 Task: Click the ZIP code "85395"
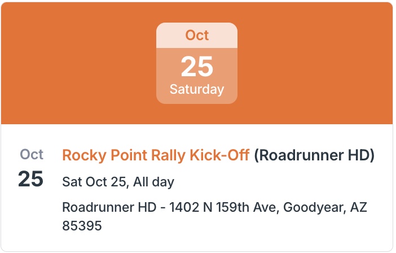tap(82, 226)
